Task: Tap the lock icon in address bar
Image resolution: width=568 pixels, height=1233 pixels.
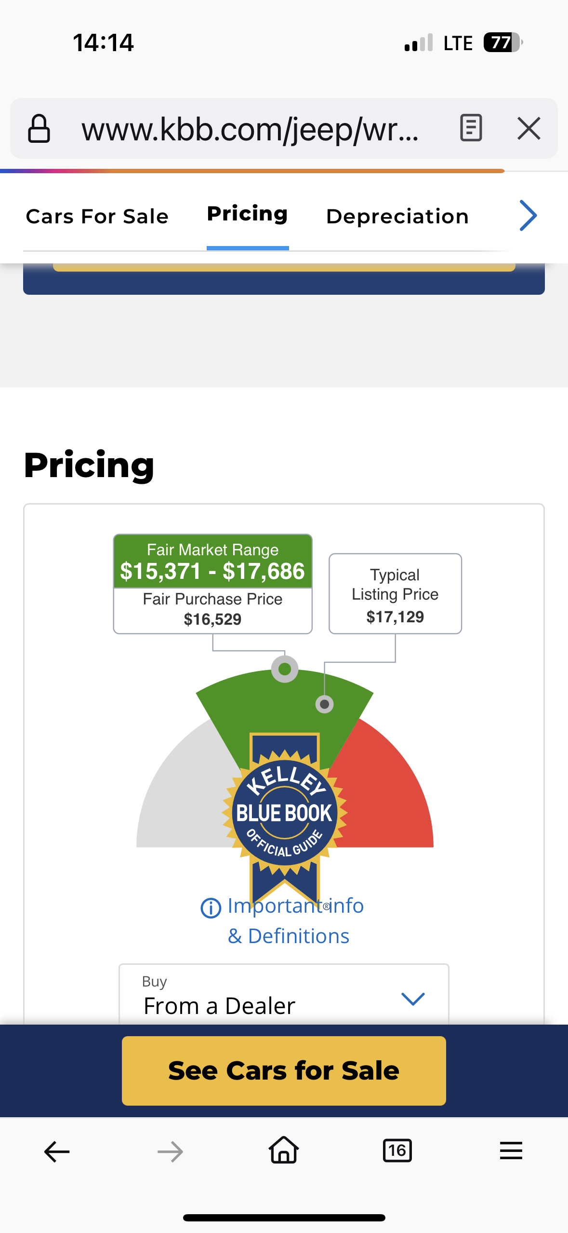Action: [39, 129]
